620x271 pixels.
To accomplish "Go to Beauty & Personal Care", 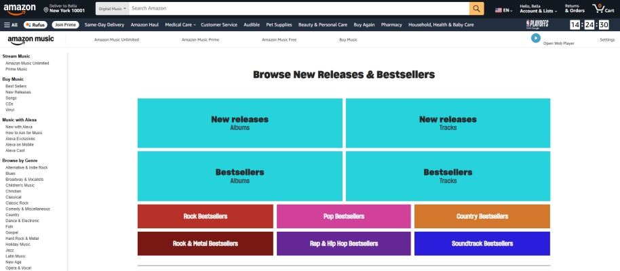I will click(x=323, y=24).
